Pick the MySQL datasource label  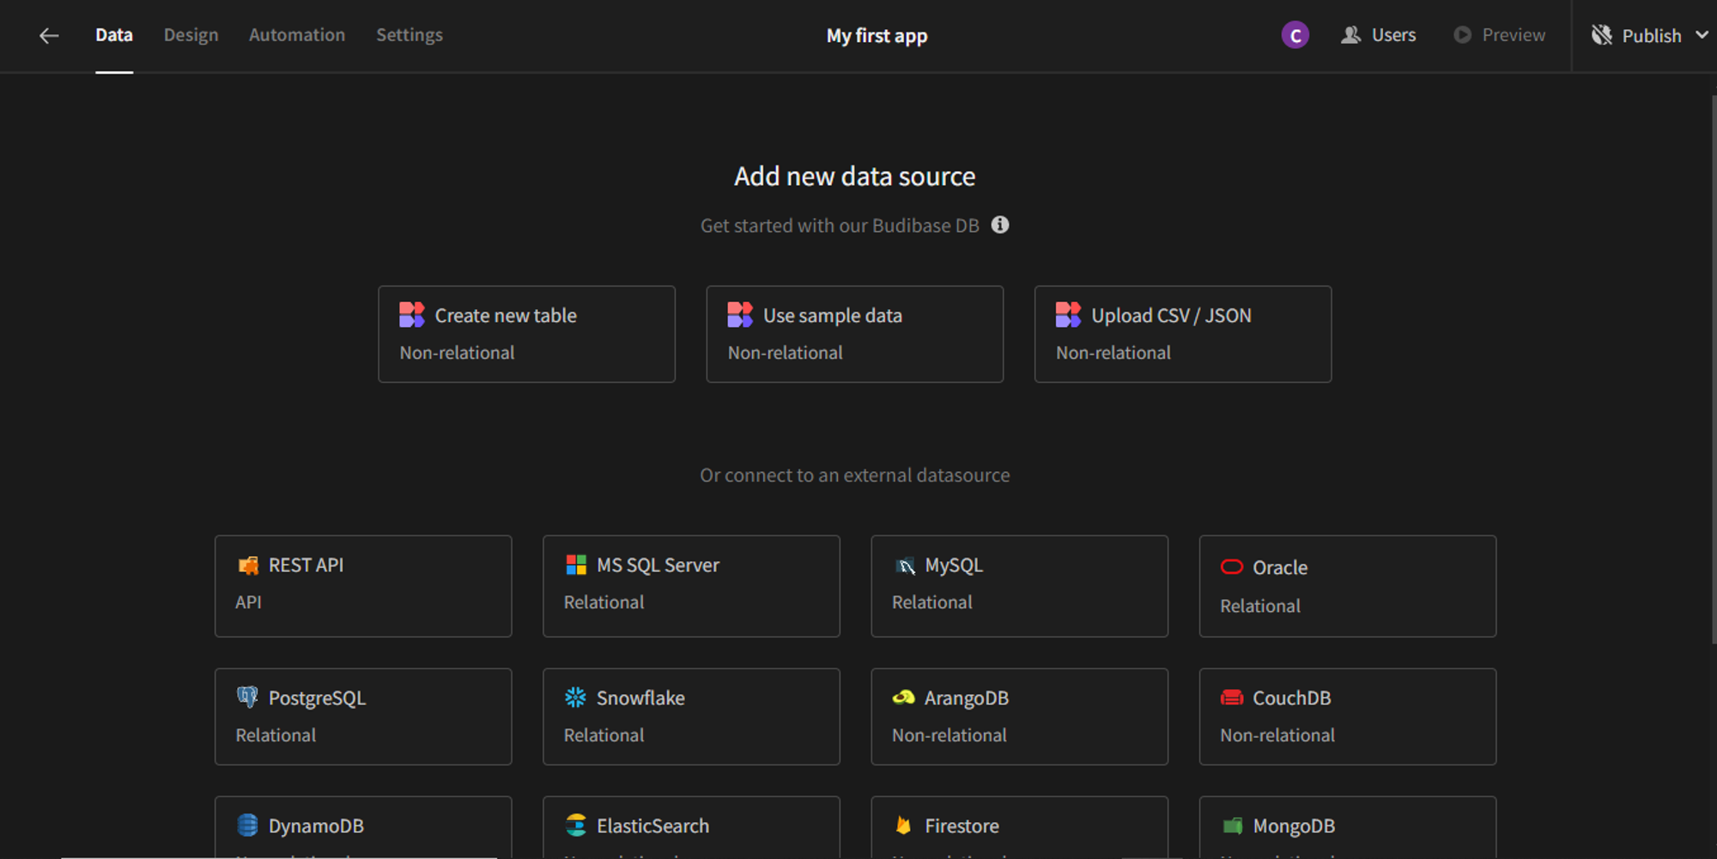(x=954, y=566)
